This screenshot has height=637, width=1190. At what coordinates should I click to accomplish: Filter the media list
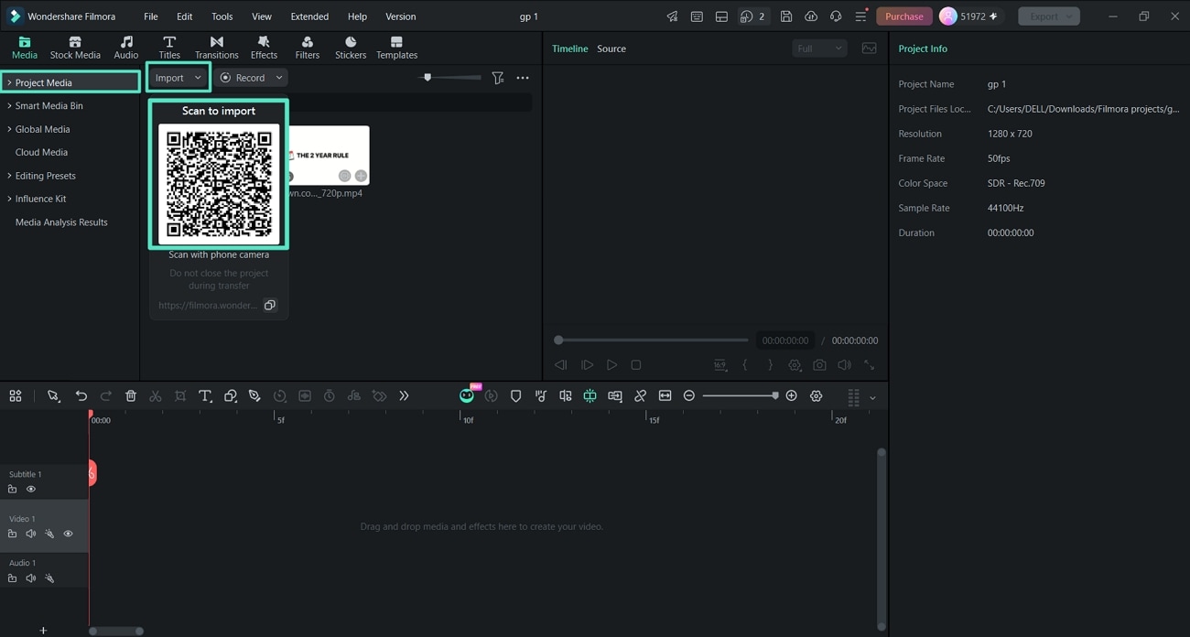click(498, 78)
